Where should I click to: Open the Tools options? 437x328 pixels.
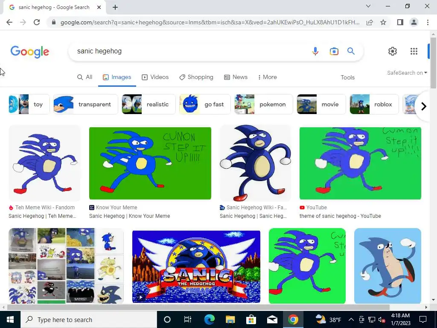click(x=347, y=77)
